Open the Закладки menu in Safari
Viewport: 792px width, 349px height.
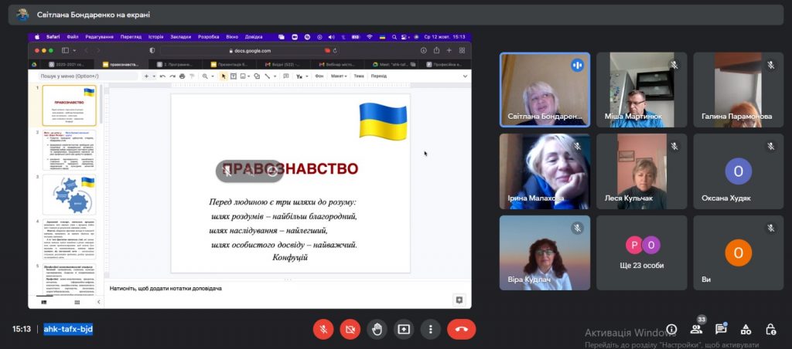click(x=181, y=37)
